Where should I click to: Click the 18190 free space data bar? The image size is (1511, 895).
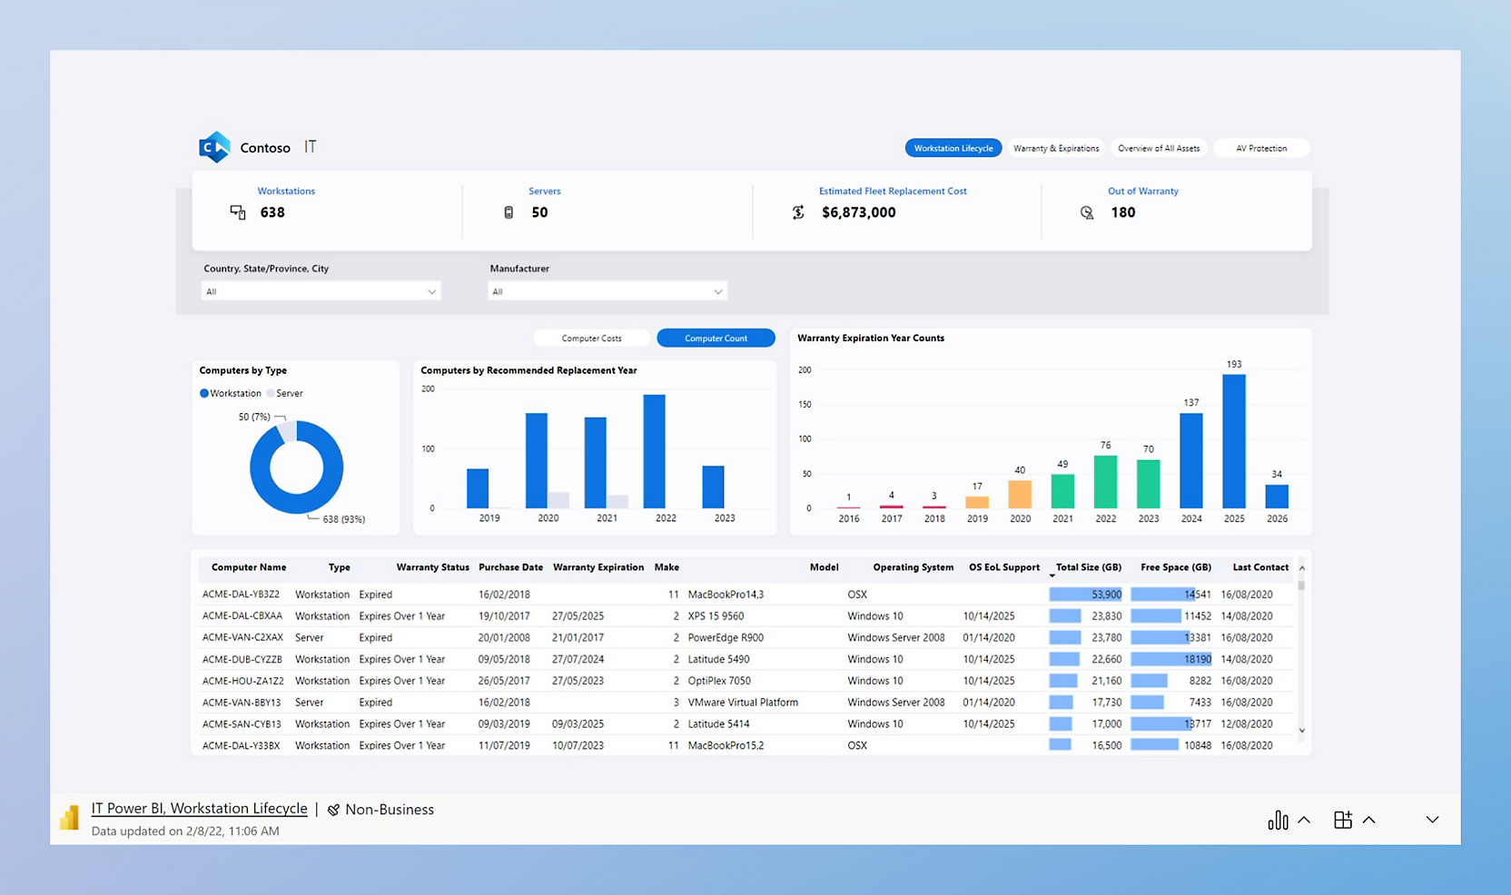click(x=1171, y=659)
